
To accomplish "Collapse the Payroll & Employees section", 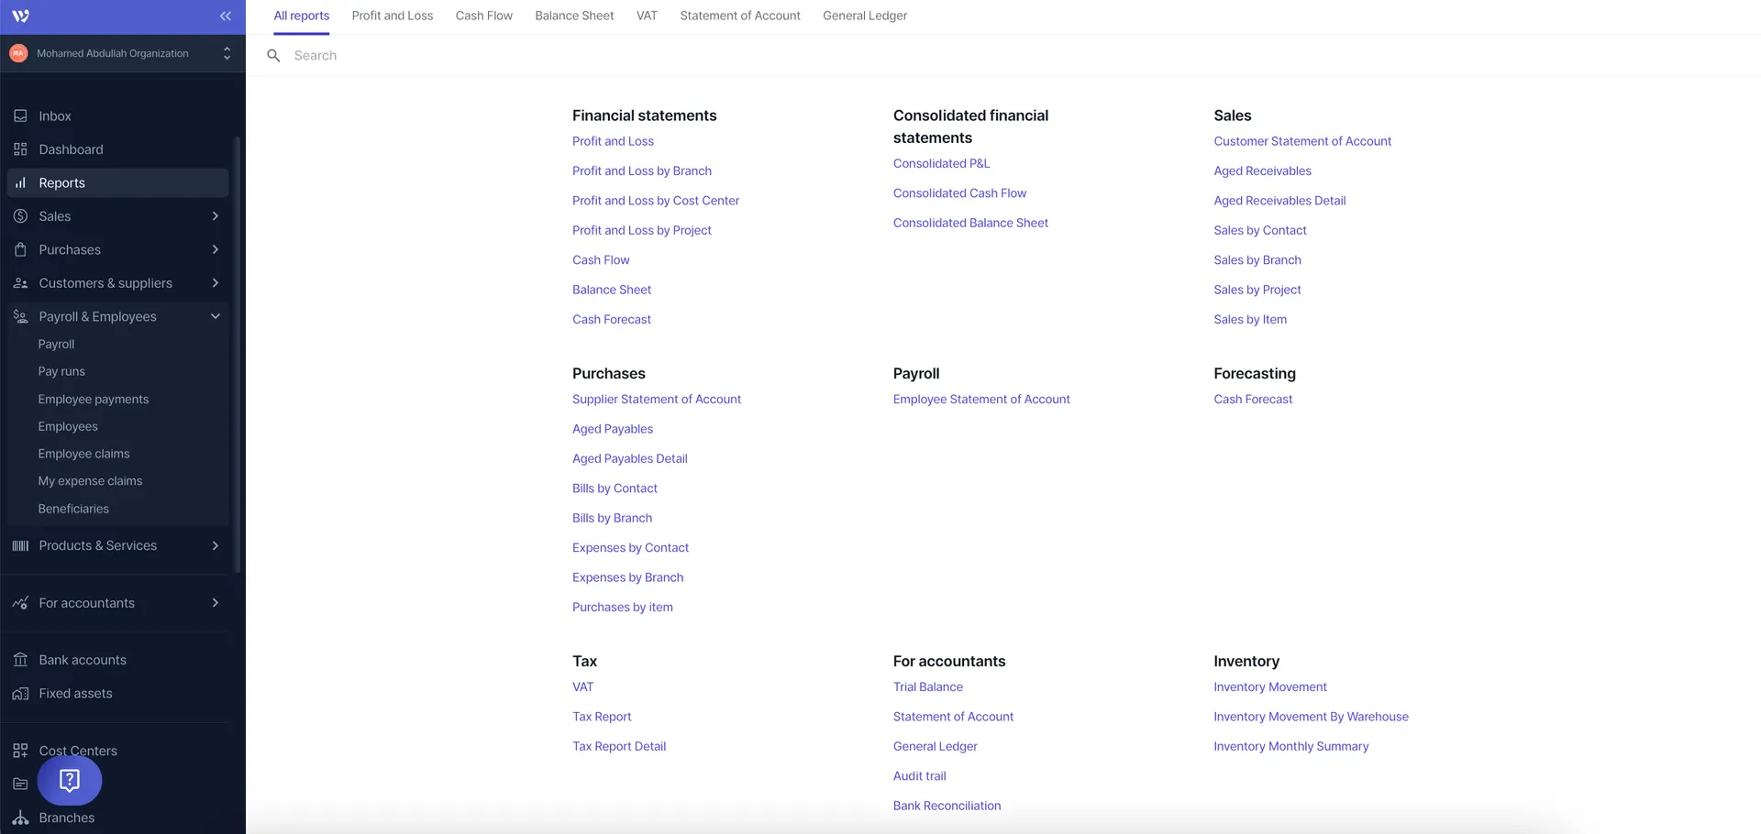I will (215, 316).
